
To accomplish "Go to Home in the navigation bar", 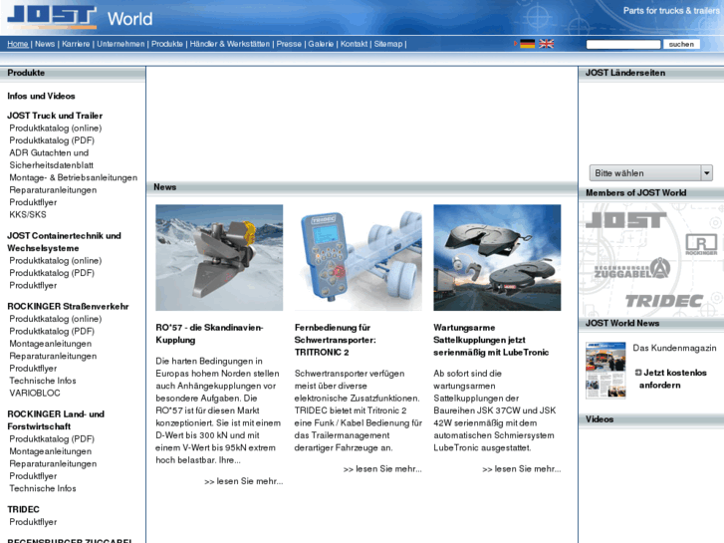I will pos(18,44).
